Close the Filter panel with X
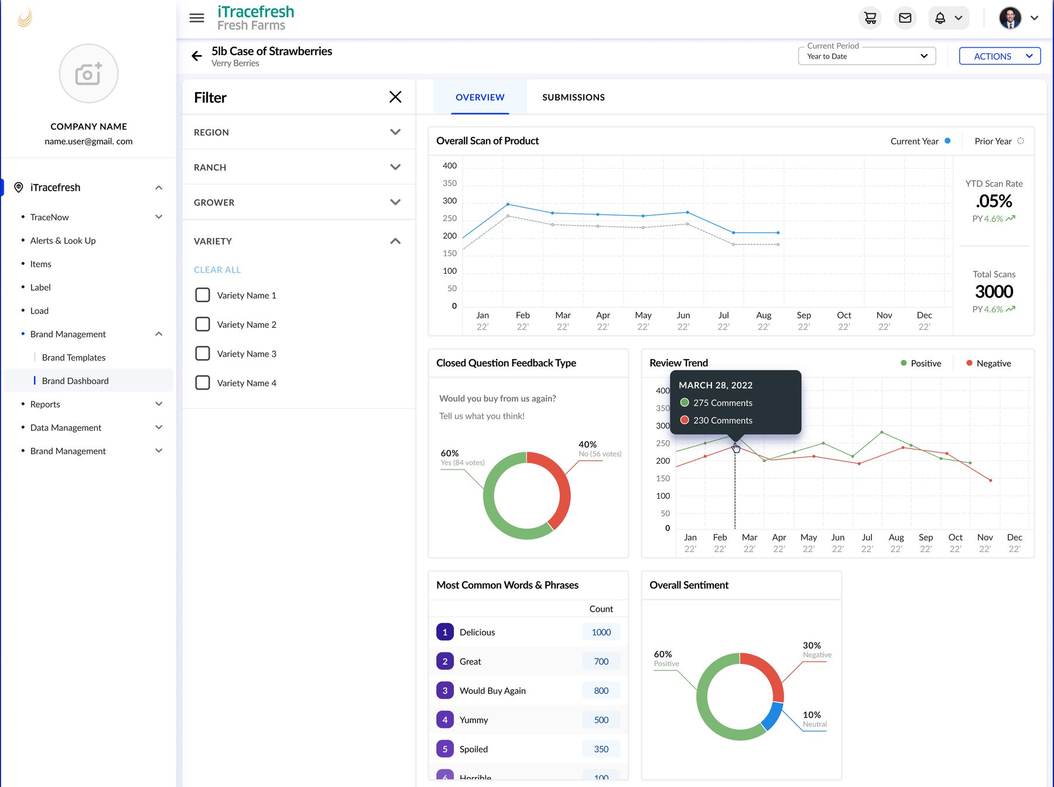The image size is (1054, 787). 395,97
